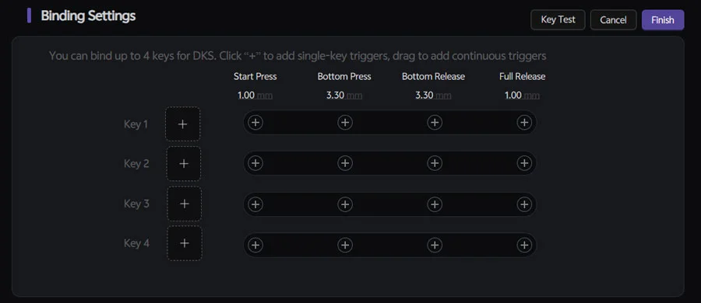Add Full Release trigger for Key 4
Viewport: 701px width, 303px height.
click(524, 245)
